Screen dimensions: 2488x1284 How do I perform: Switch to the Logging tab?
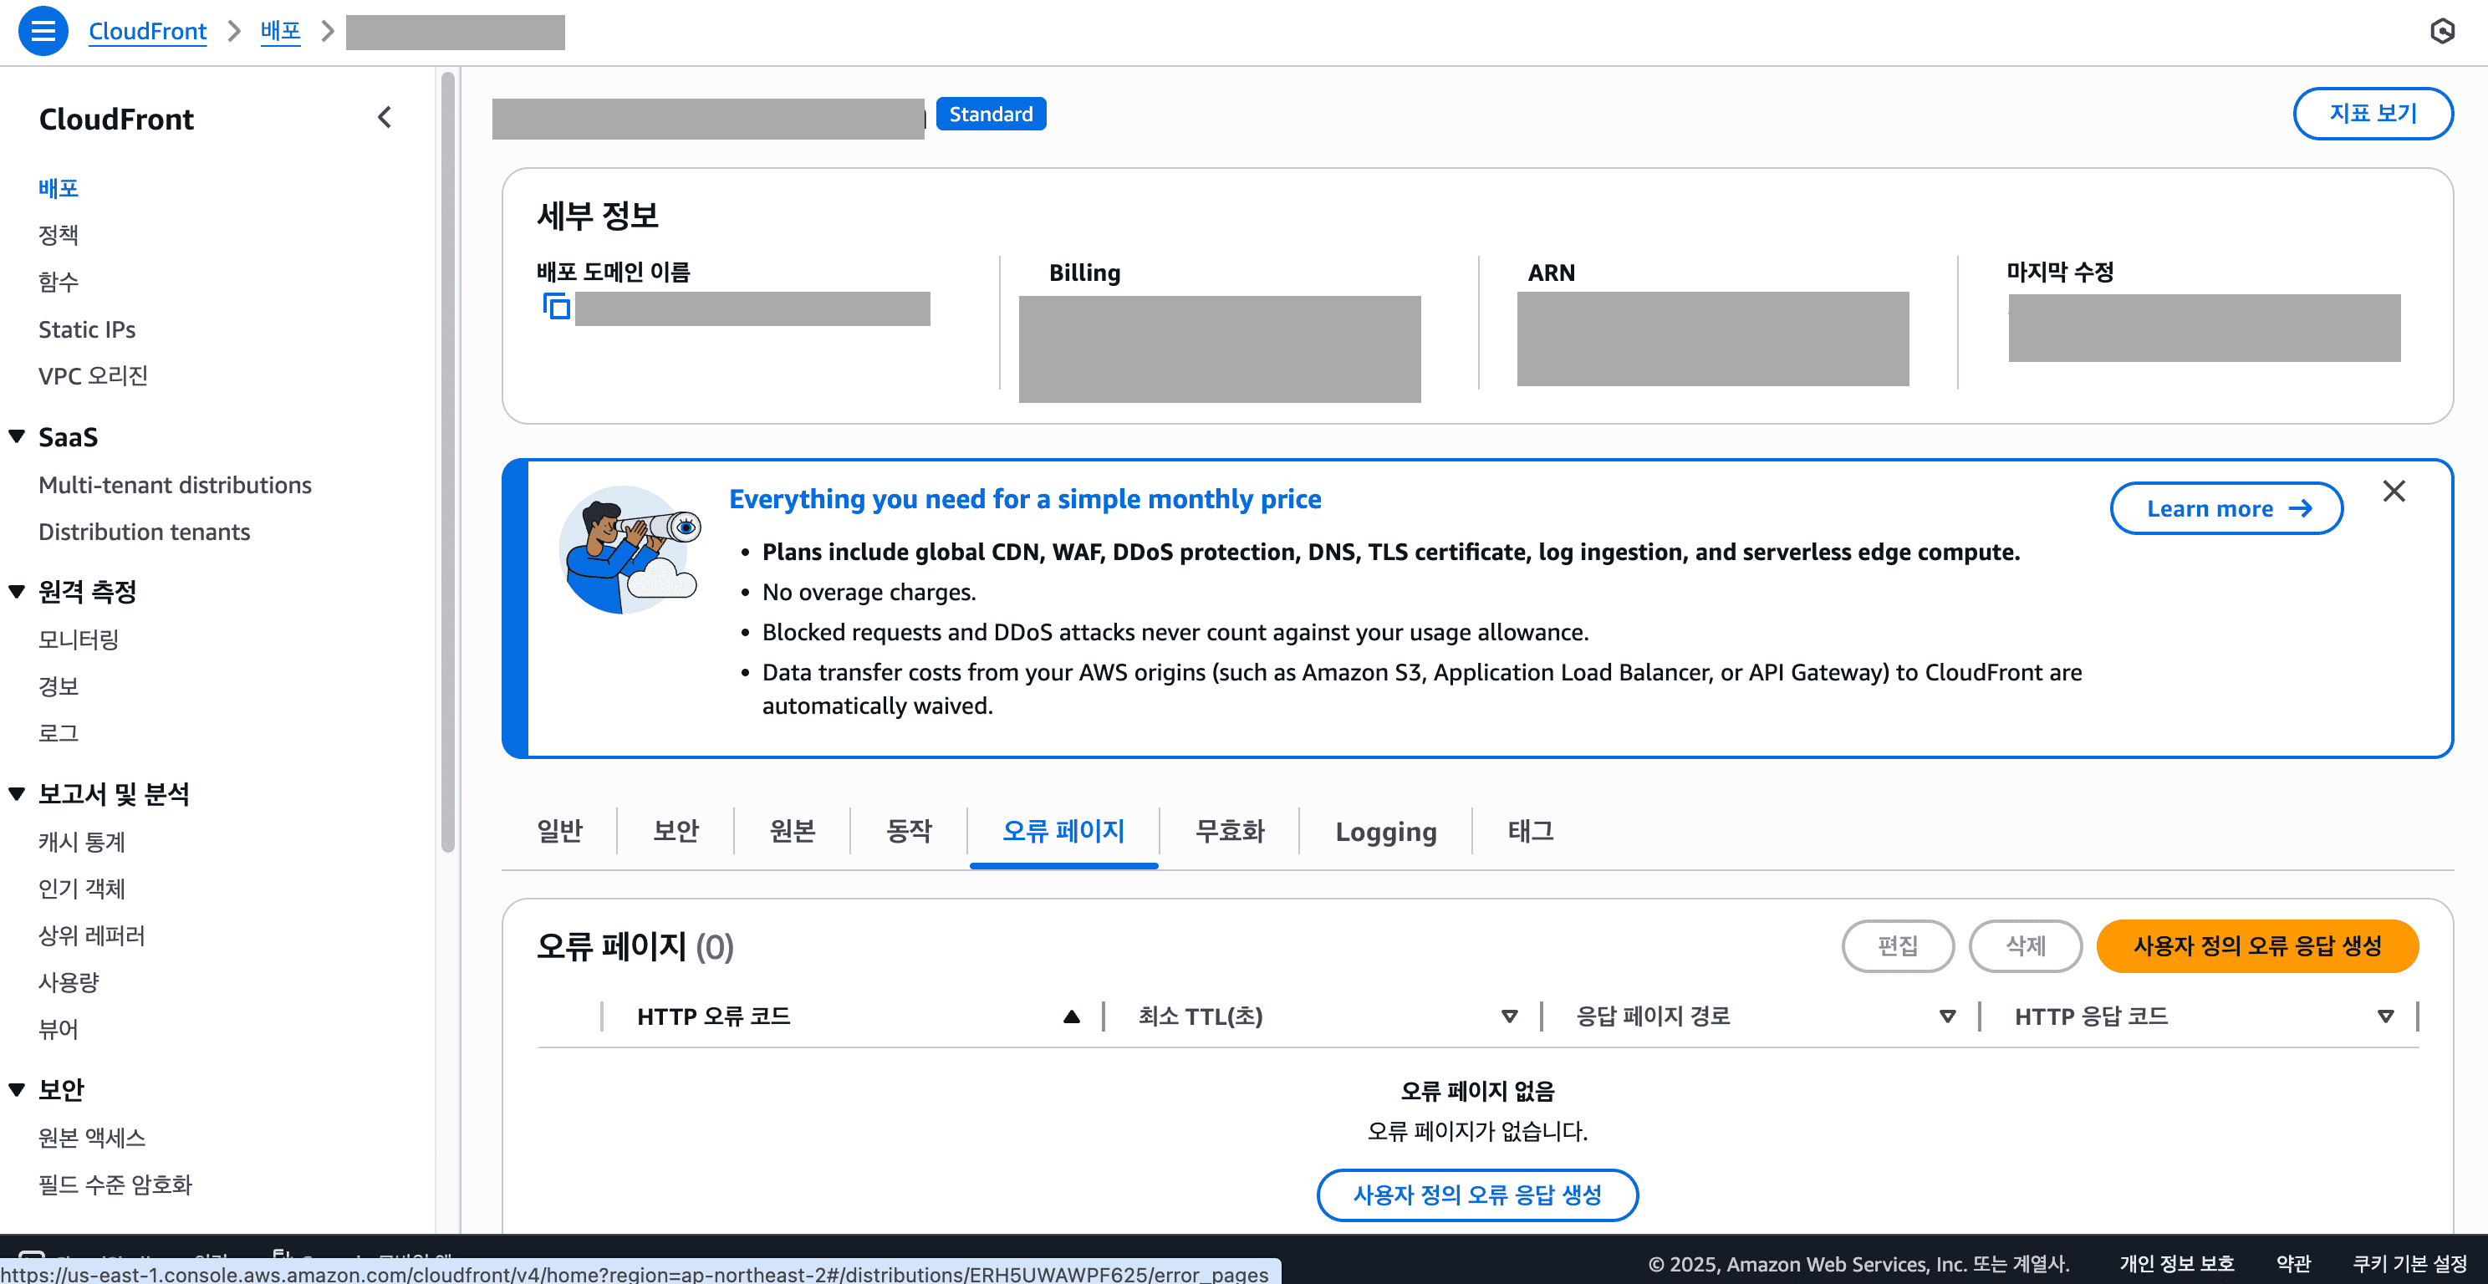(1385, 831)
